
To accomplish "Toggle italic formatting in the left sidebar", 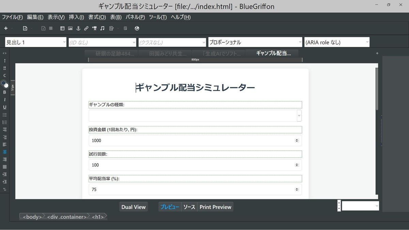I will click(4, 99).
